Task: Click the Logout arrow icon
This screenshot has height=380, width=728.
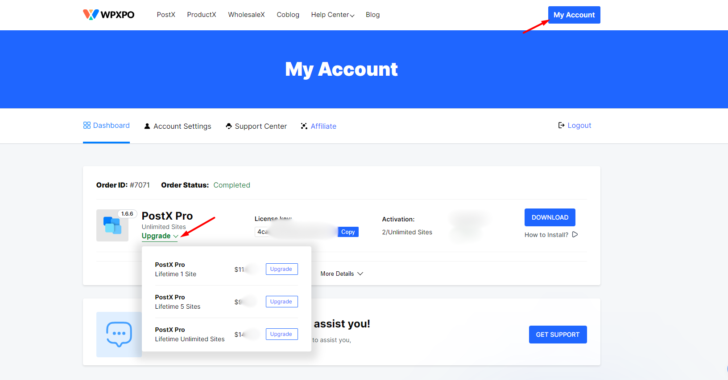Action: coord(561,126)
